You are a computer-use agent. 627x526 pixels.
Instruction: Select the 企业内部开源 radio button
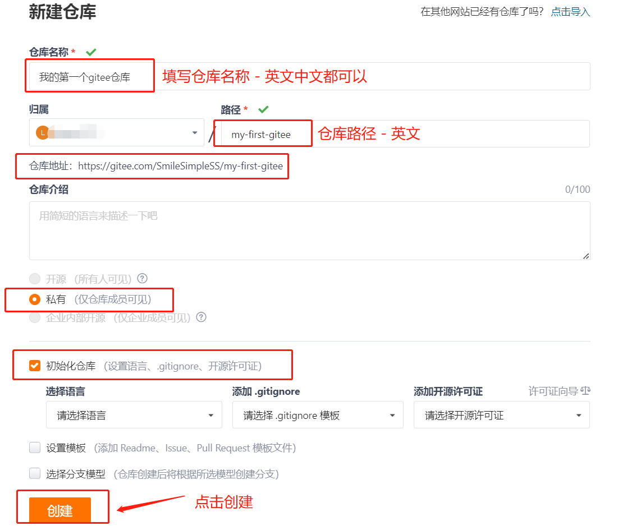coord(35,317)
